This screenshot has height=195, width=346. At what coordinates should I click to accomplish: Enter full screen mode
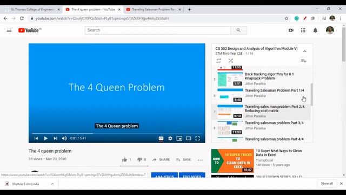click(x=197, y=139)
